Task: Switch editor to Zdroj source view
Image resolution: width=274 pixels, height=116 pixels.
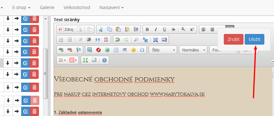Action: (x=66, y=29)
